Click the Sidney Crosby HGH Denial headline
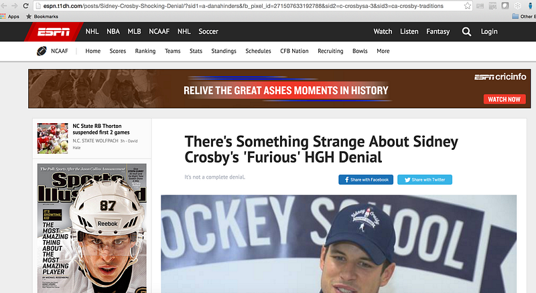536x293 pixels. tap(321, 149)
